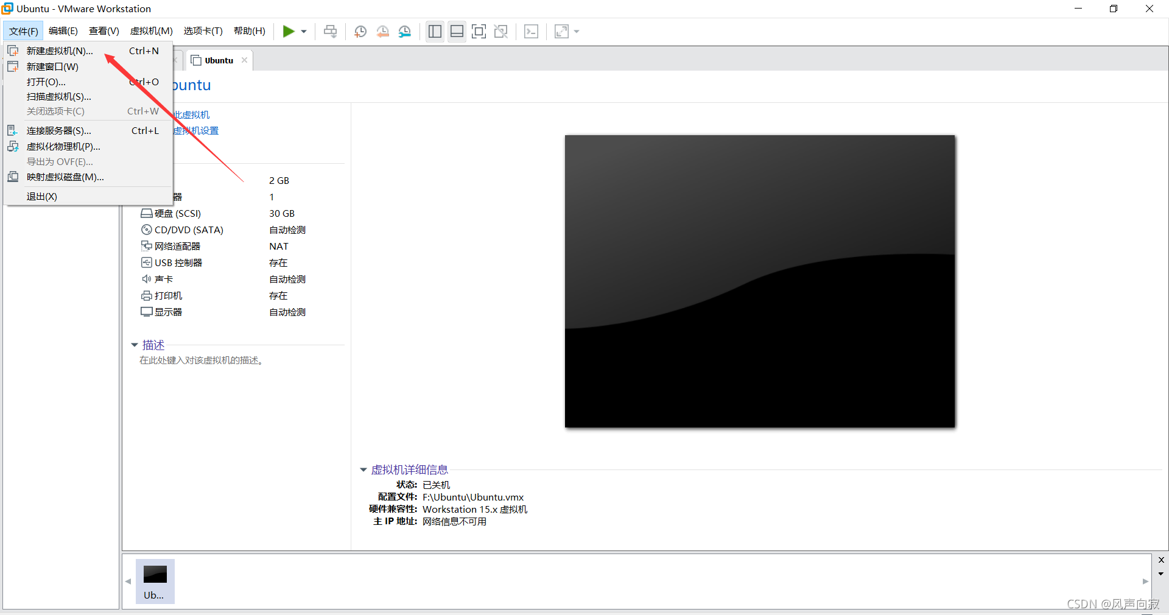Click the hard disk icon beside 硬盘 (SCSI)
This screenshot has height=615, width=1169.
point(146,213)
